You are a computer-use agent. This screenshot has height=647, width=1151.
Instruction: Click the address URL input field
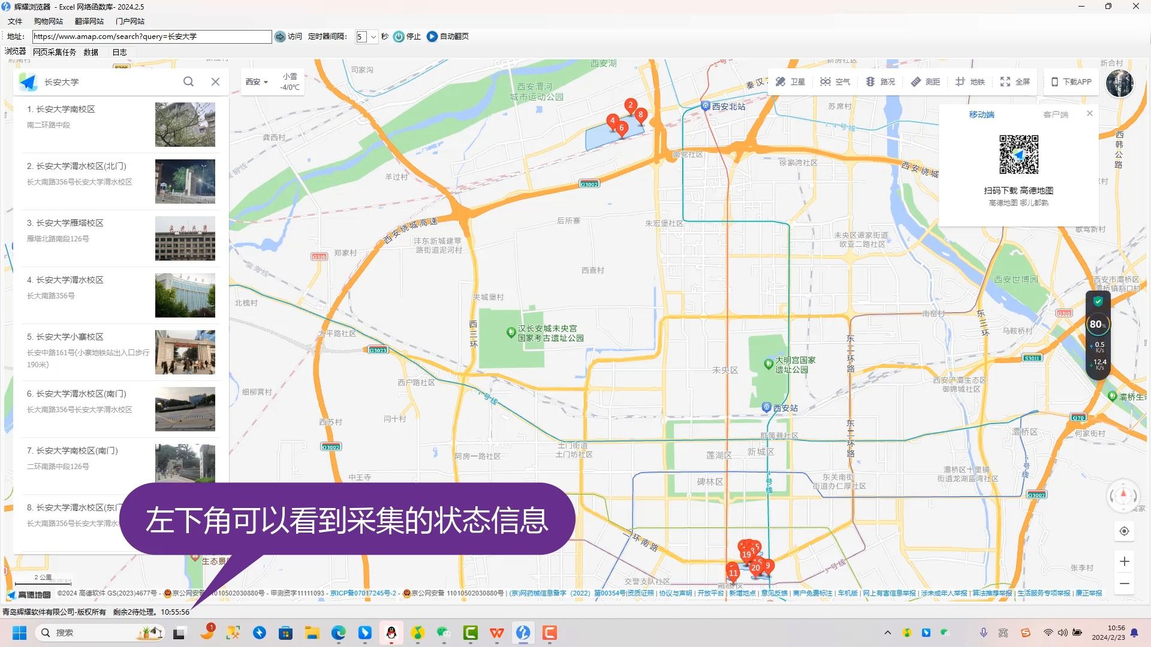152,37
